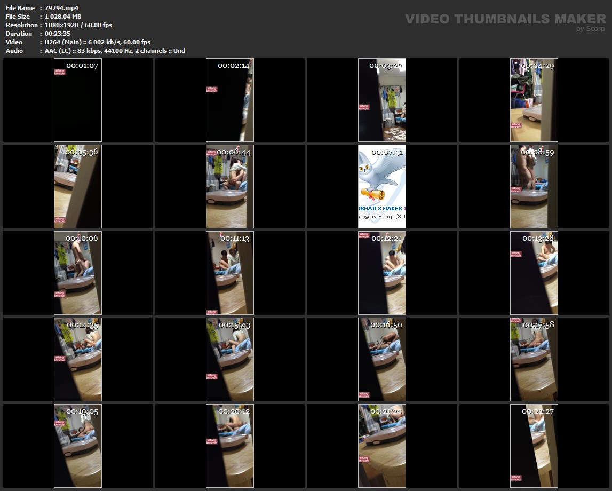This screenshot has height=491, width=612.
Task: Select the thumbnail stamped 00:01:07
Action: 78,100
